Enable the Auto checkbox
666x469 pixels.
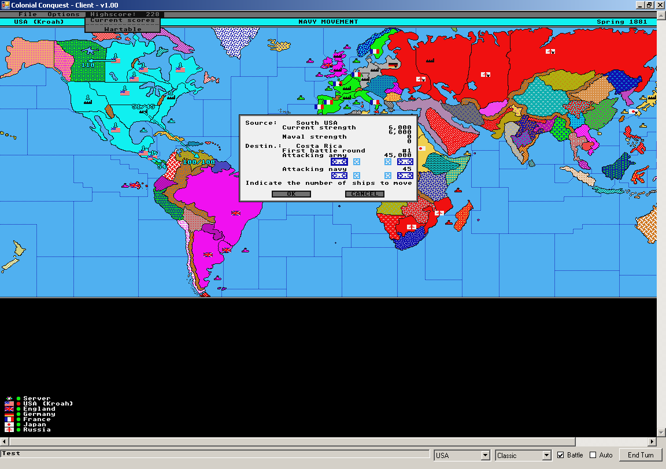pos(593,455)
